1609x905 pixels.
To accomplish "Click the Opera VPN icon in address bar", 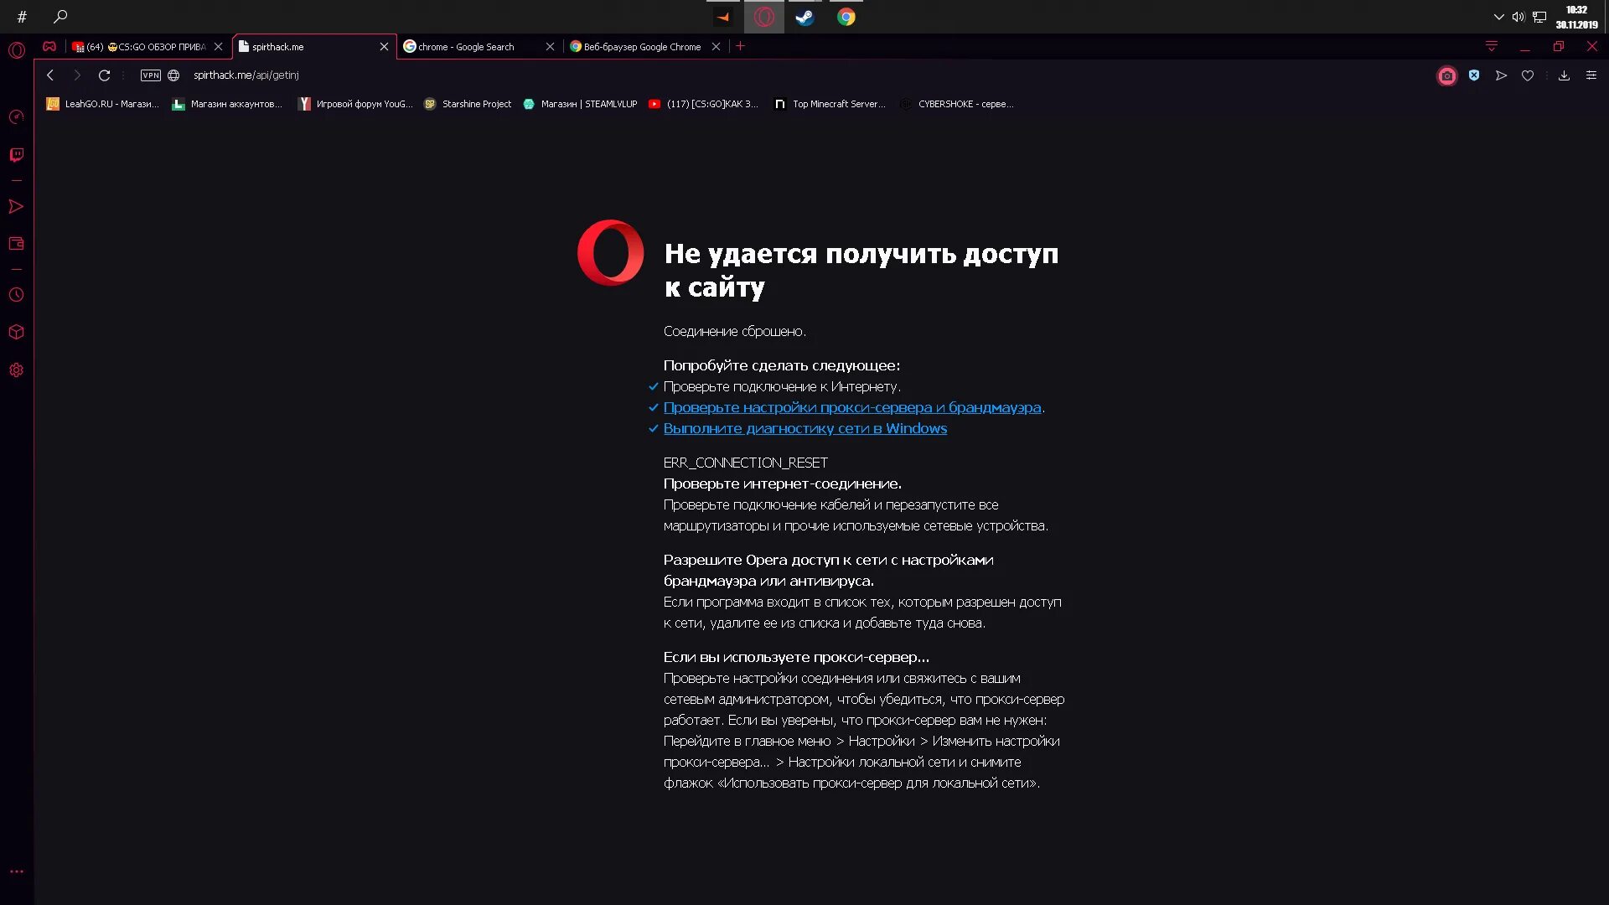I will (x=150, y=75).
